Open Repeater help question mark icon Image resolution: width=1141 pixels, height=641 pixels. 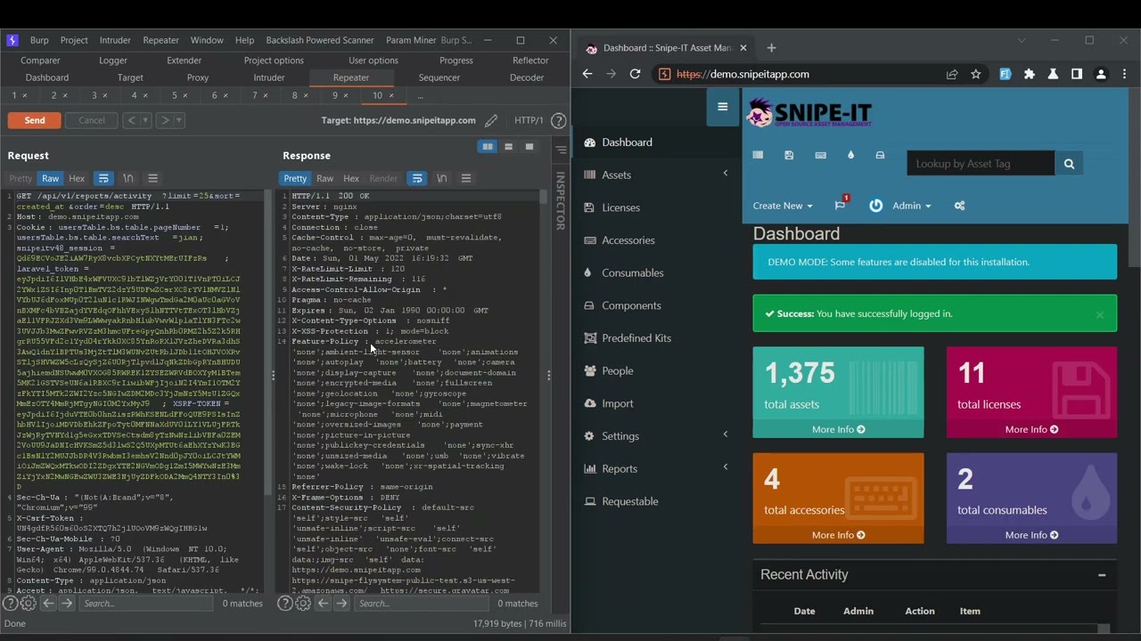click(558, 120)
